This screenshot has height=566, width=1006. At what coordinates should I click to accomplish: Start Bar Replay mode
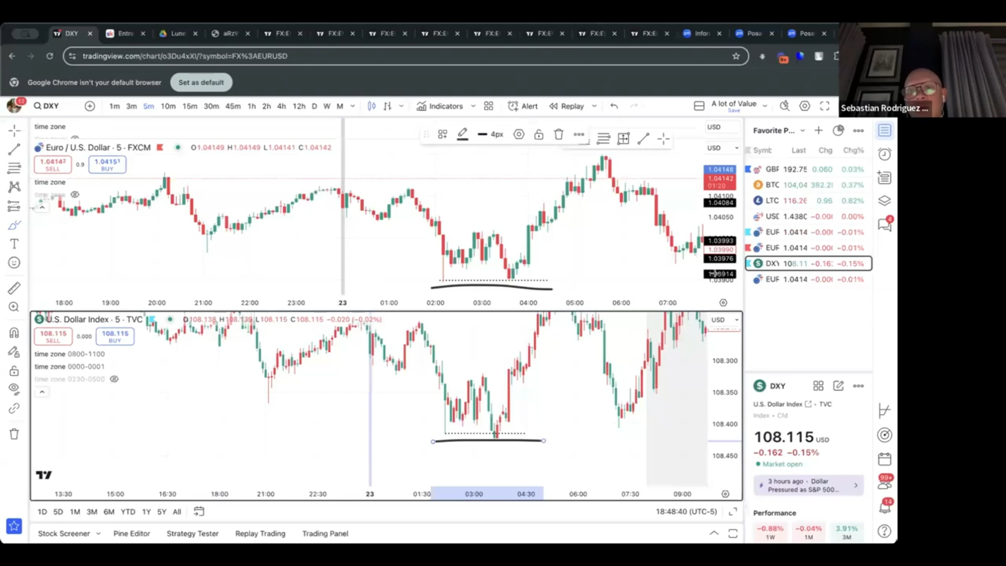pos(566,106)
